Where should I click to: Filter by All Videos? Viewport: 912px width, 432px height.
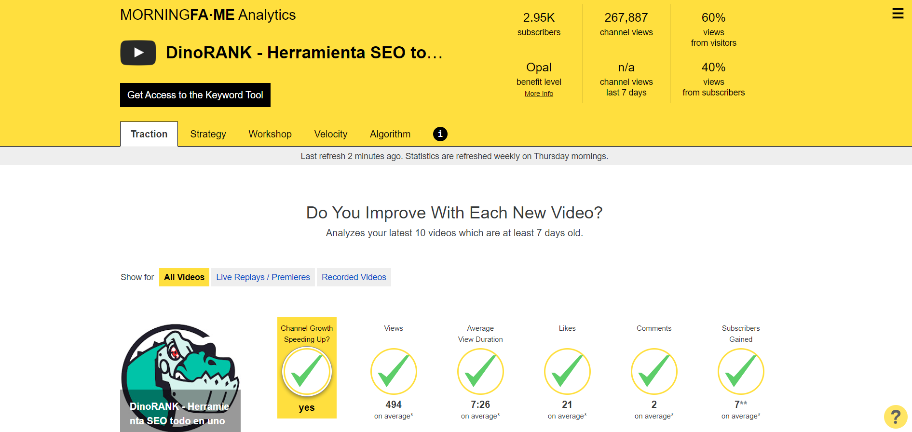tap(184, 277)
